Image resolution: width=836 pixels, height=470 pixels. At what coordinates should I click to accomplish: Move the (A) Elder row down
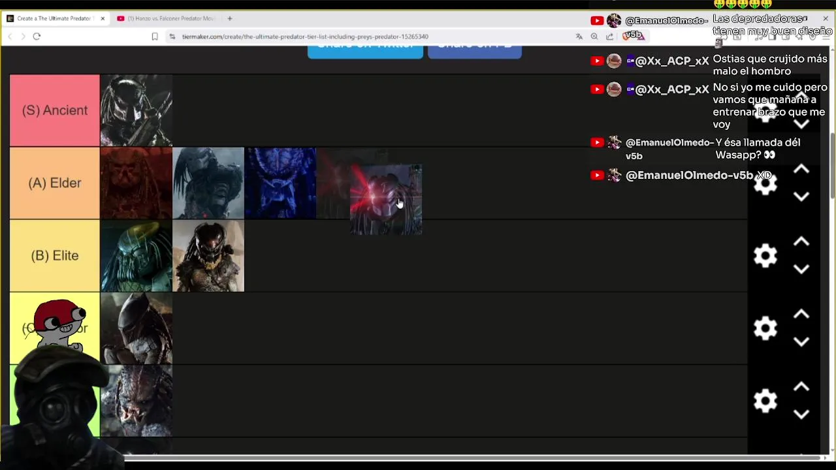(801, 196)
